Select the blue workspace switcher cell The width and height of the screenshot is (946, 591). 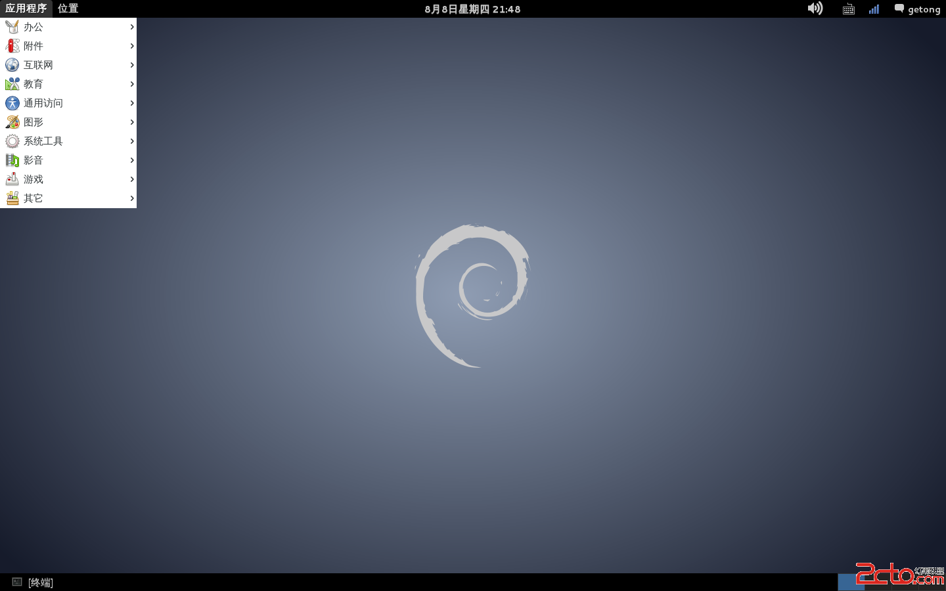pos(851,582)
